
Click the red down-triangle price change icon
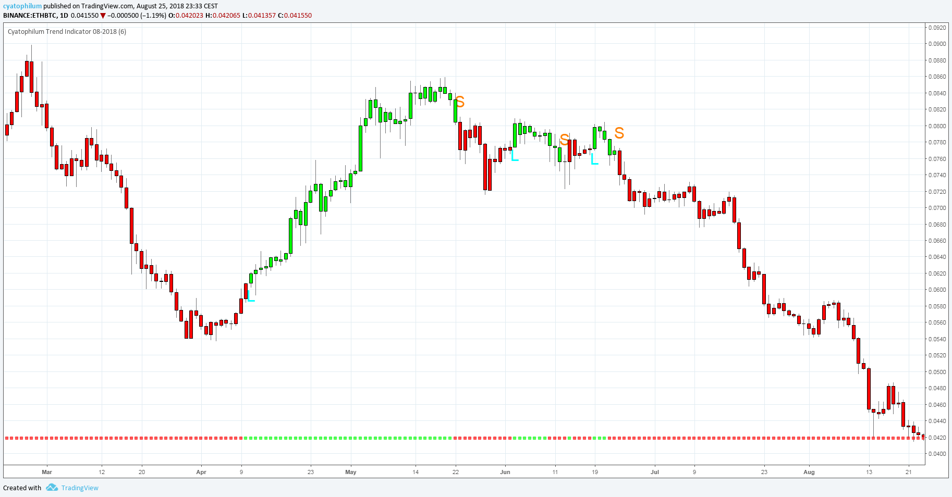[x=103, y=16]
